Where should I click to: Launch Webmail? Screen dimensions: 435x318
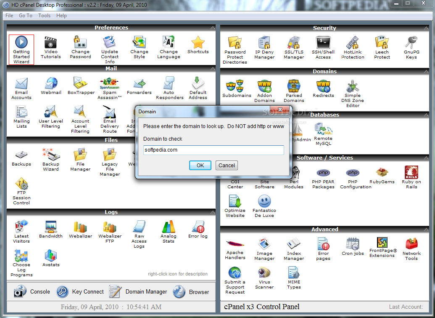coord(51,86)
